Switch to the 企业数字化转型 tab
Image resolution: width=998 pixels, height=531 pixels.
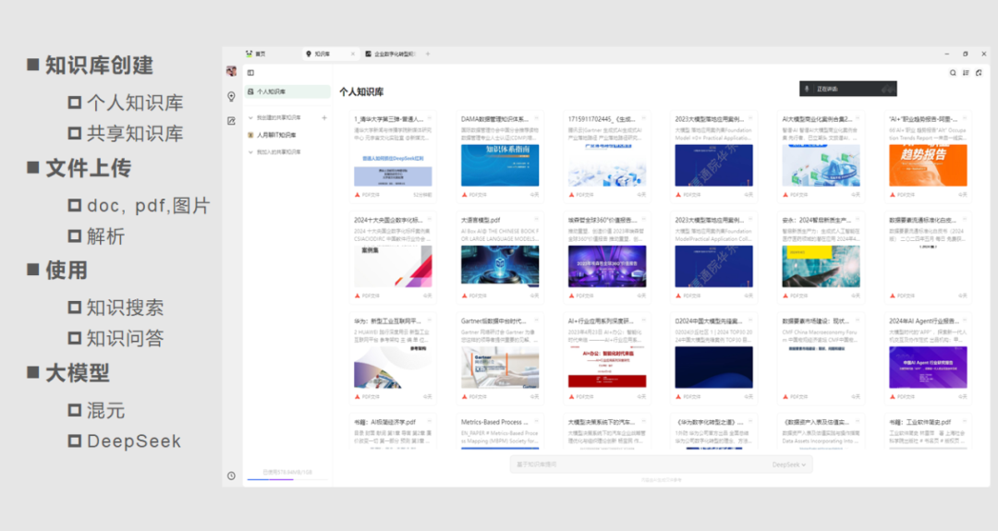pyautogui.click(x=390, y=54)
